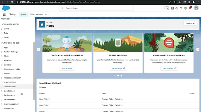
Task: Show next carousel card
Action: (x=198, y=49)
